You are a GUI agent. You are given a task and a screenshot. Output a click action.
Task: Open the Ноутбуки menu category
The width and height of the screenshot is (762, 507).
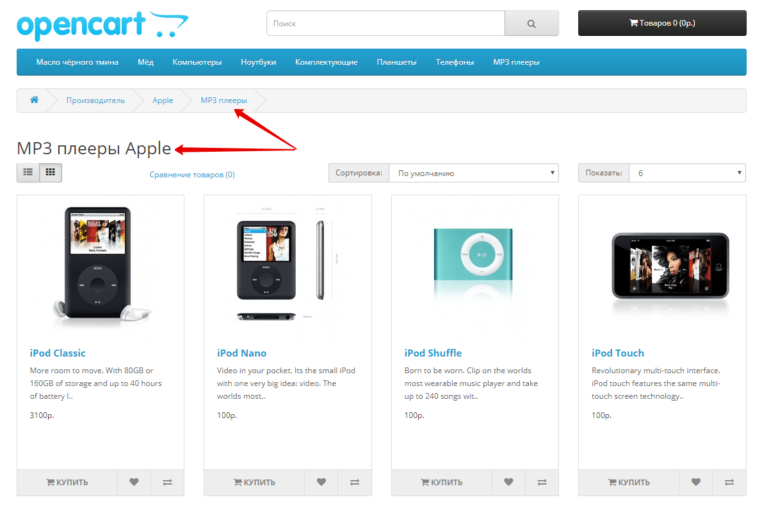(x=258, y=62)
